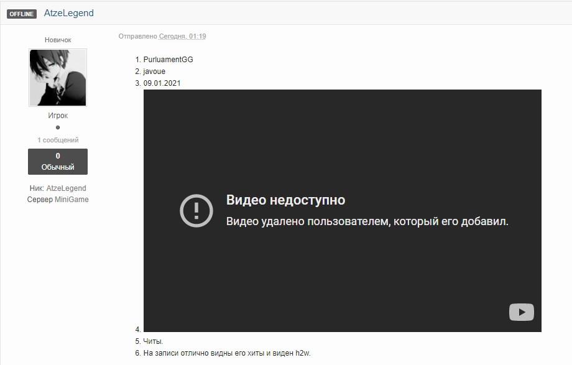Click the PurluamentGG list entry

[168, 60]
